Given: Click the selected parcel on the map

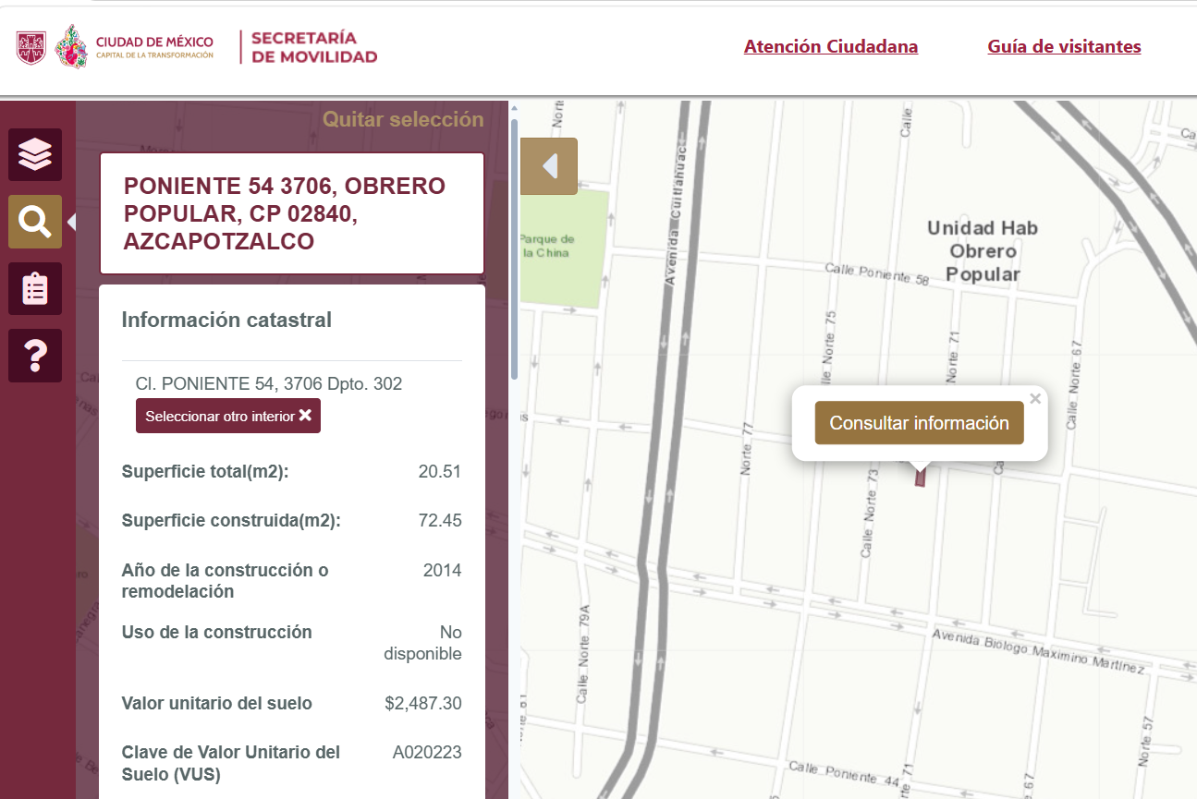Looking at the screenshot, I should 920,478.
